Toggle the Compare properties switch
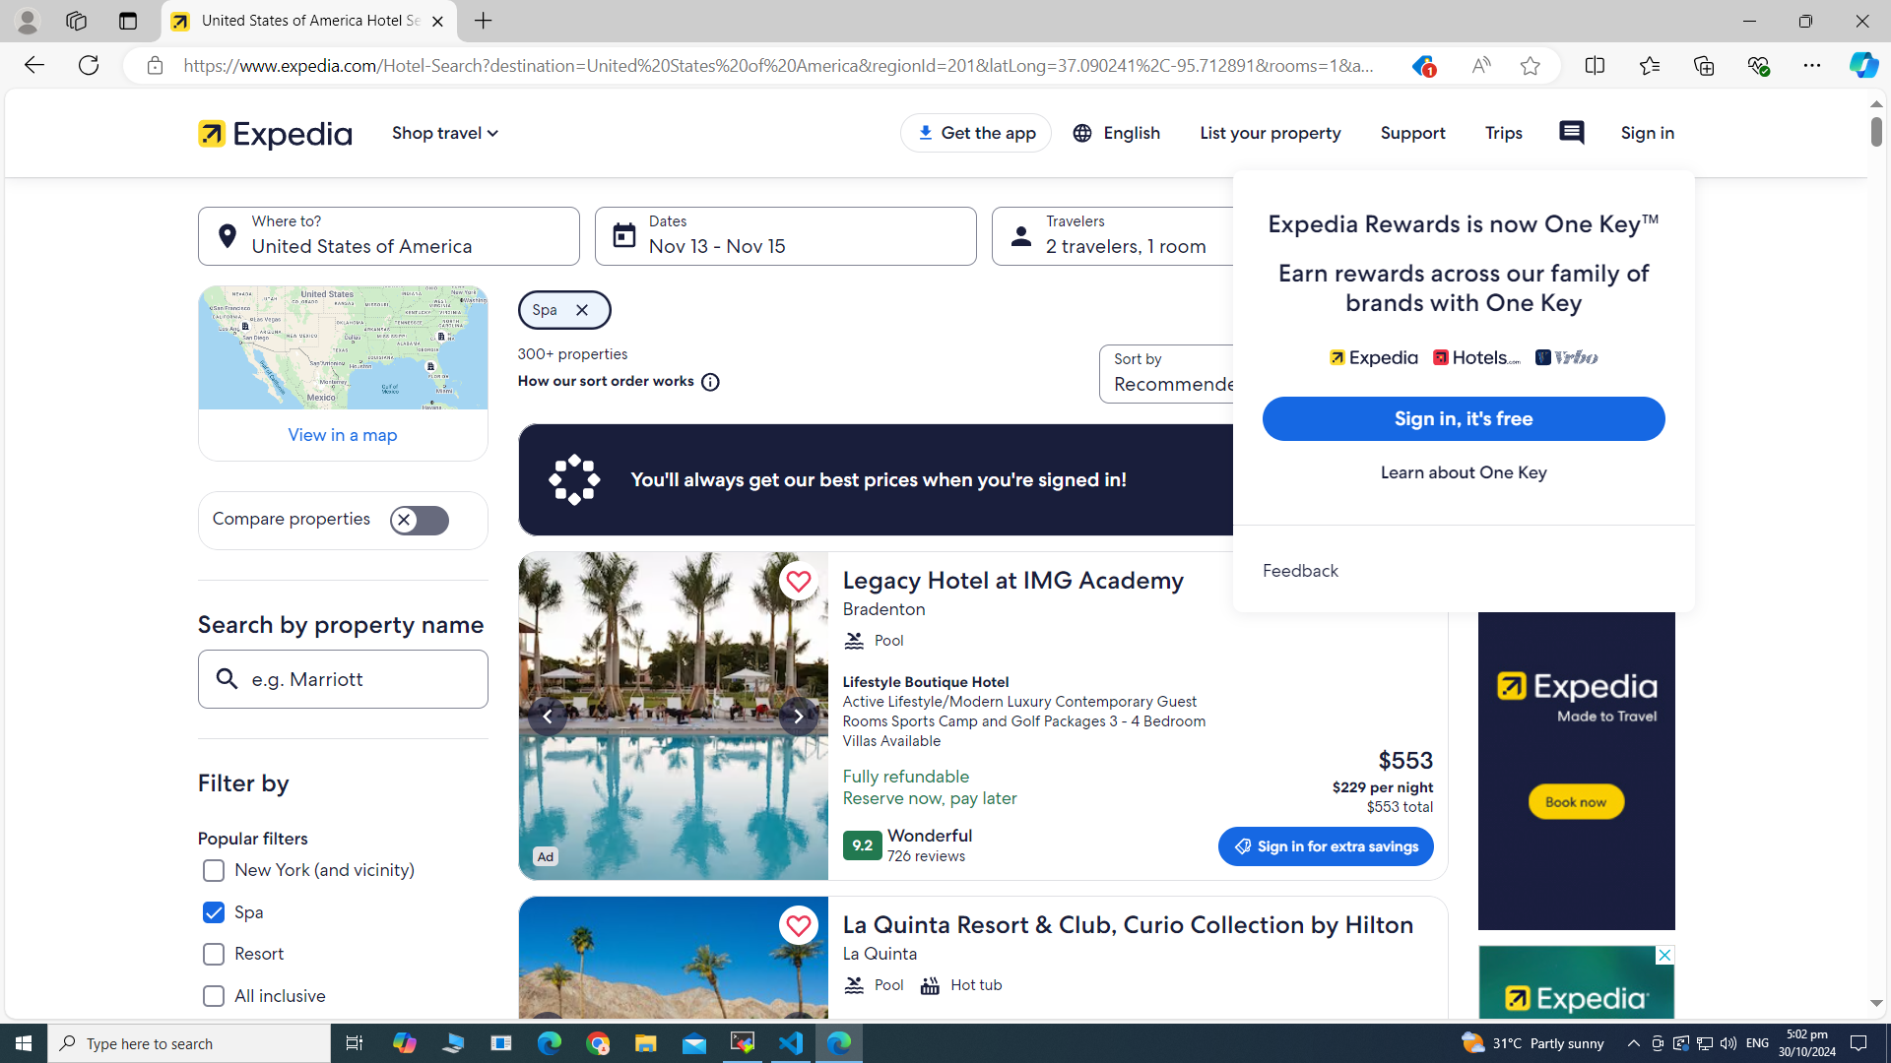 [420, 521]
